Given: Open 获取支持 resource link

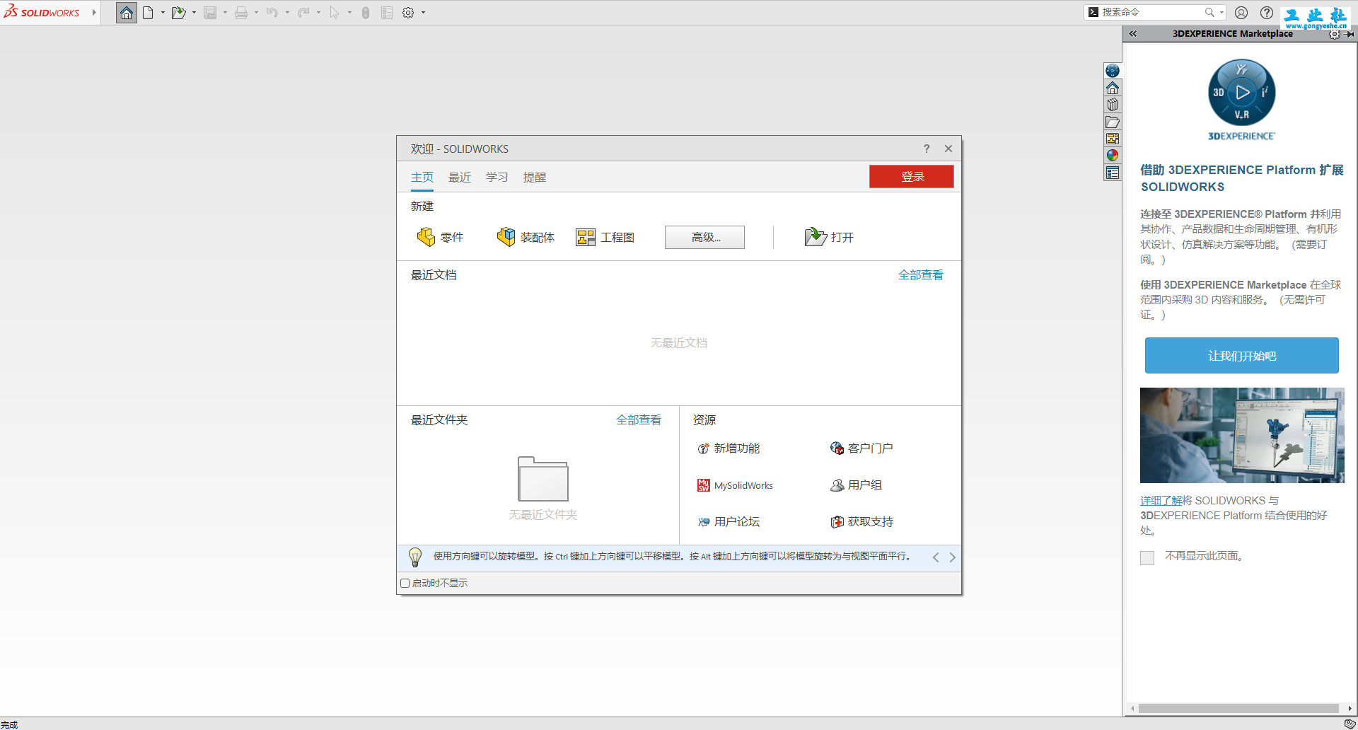Looking at the screenshot, I should click(x=861, y=522).
